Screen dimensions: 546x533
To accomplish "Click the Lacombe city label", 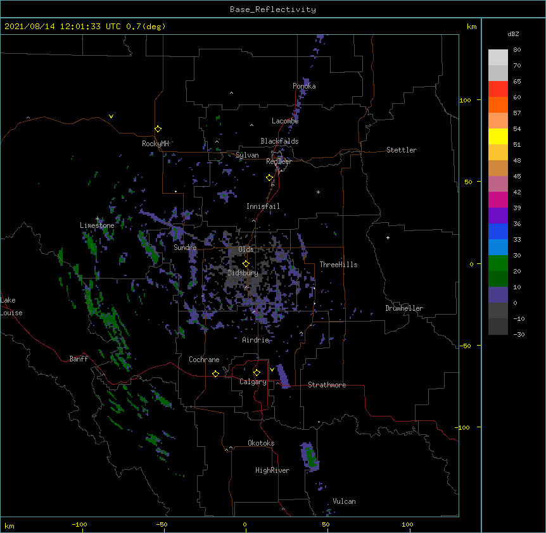I will click(285, 121).
